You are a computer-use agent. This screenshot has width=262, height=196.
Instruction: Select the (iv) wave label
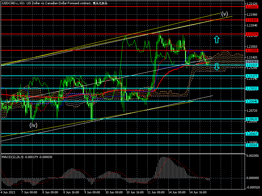(x=33, y=125)
